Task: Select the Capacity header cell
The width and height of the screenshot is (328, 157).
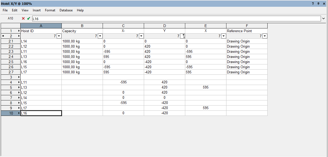Action: pos(82,31)
